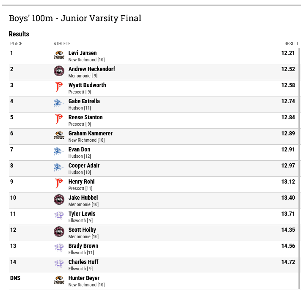The width and height of the screenshot is (301, 294).
Task: Open Levi Jansen athlete profile
Action: click(83, 53)
